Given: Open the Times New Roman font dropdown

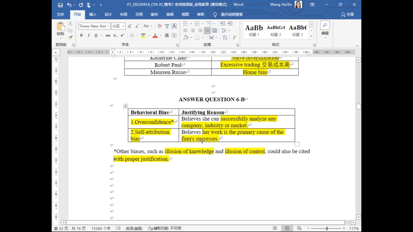Looking at the screenshot, I should [109, 26].
